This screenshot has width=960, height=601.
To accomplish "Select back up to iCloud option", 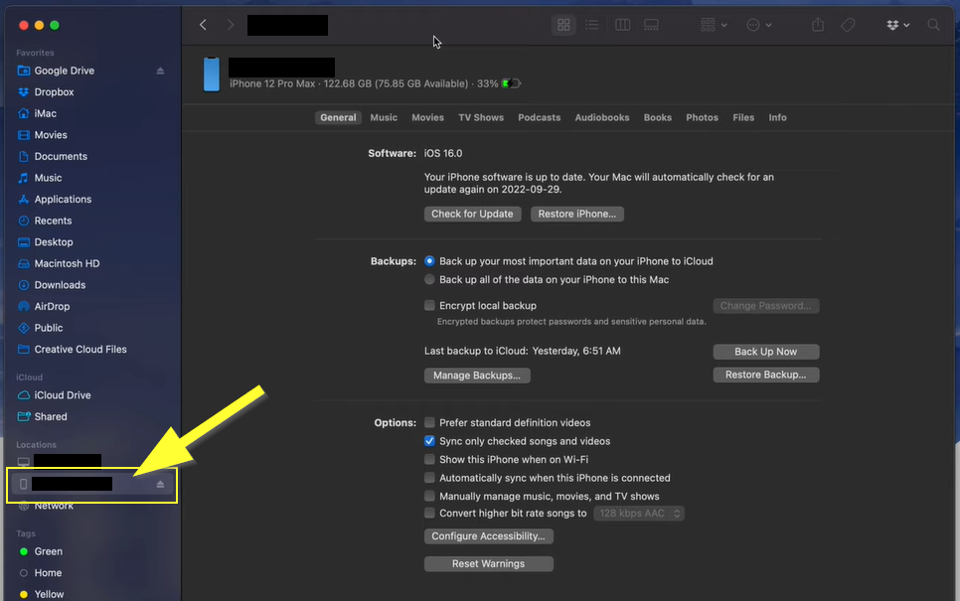I will tap(429, 261).
